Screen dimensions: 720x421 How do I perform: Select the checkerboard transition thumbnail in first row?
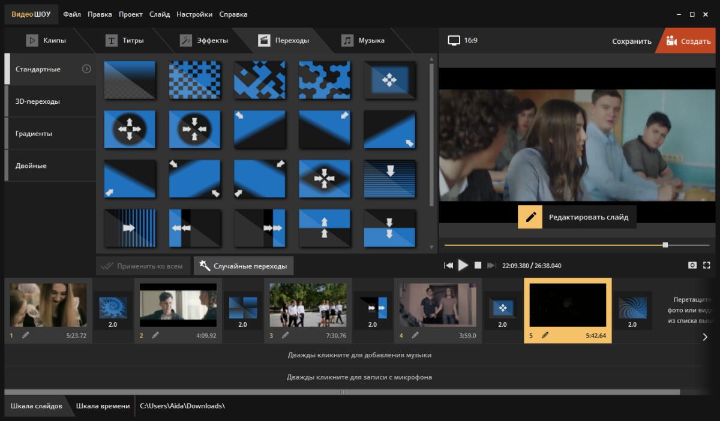(x=195, y=80)
